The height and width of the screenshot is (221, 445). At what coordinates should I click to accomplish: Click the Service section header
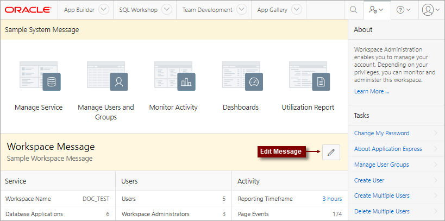(16, 181)
